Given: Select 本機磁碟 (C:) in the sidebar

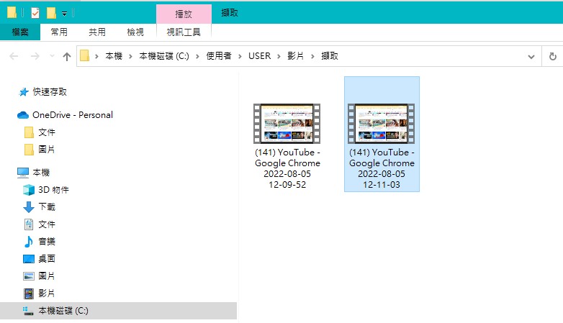Looking at the screenshot, I should (x=63, y=311).
